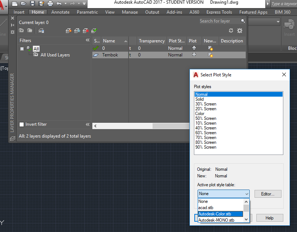Viewport: 297px width, 232px height.
Task: Switch to the Express Tools ribbon tab
Action: (x=219, y=12)
